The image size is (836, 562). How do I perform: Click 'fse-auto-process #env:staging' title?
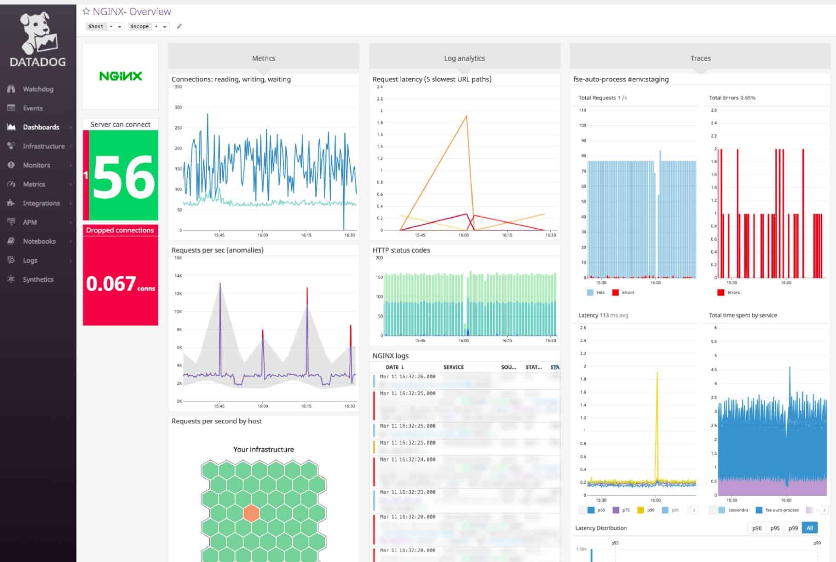[x=621, y=79]
